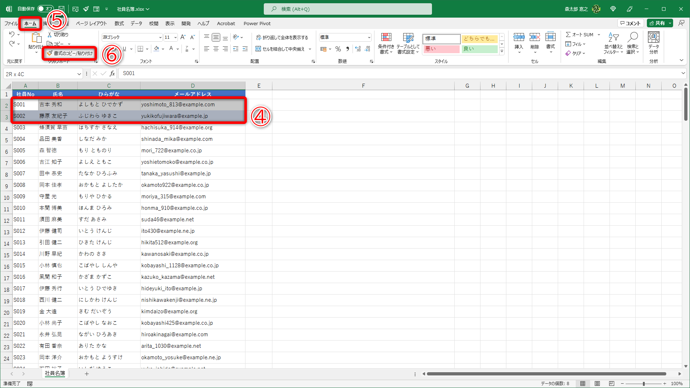Expand the Name Box dropdown arrow
The image size is (690, 388).
click(79, 74)
